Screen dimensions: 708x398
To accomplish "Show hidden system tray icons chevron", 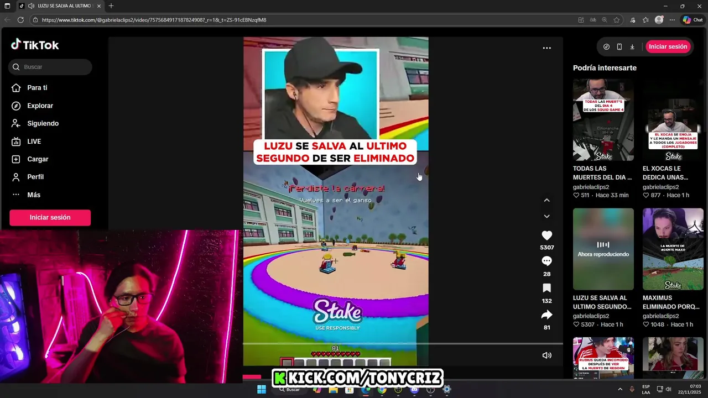I will coord(619,389).
